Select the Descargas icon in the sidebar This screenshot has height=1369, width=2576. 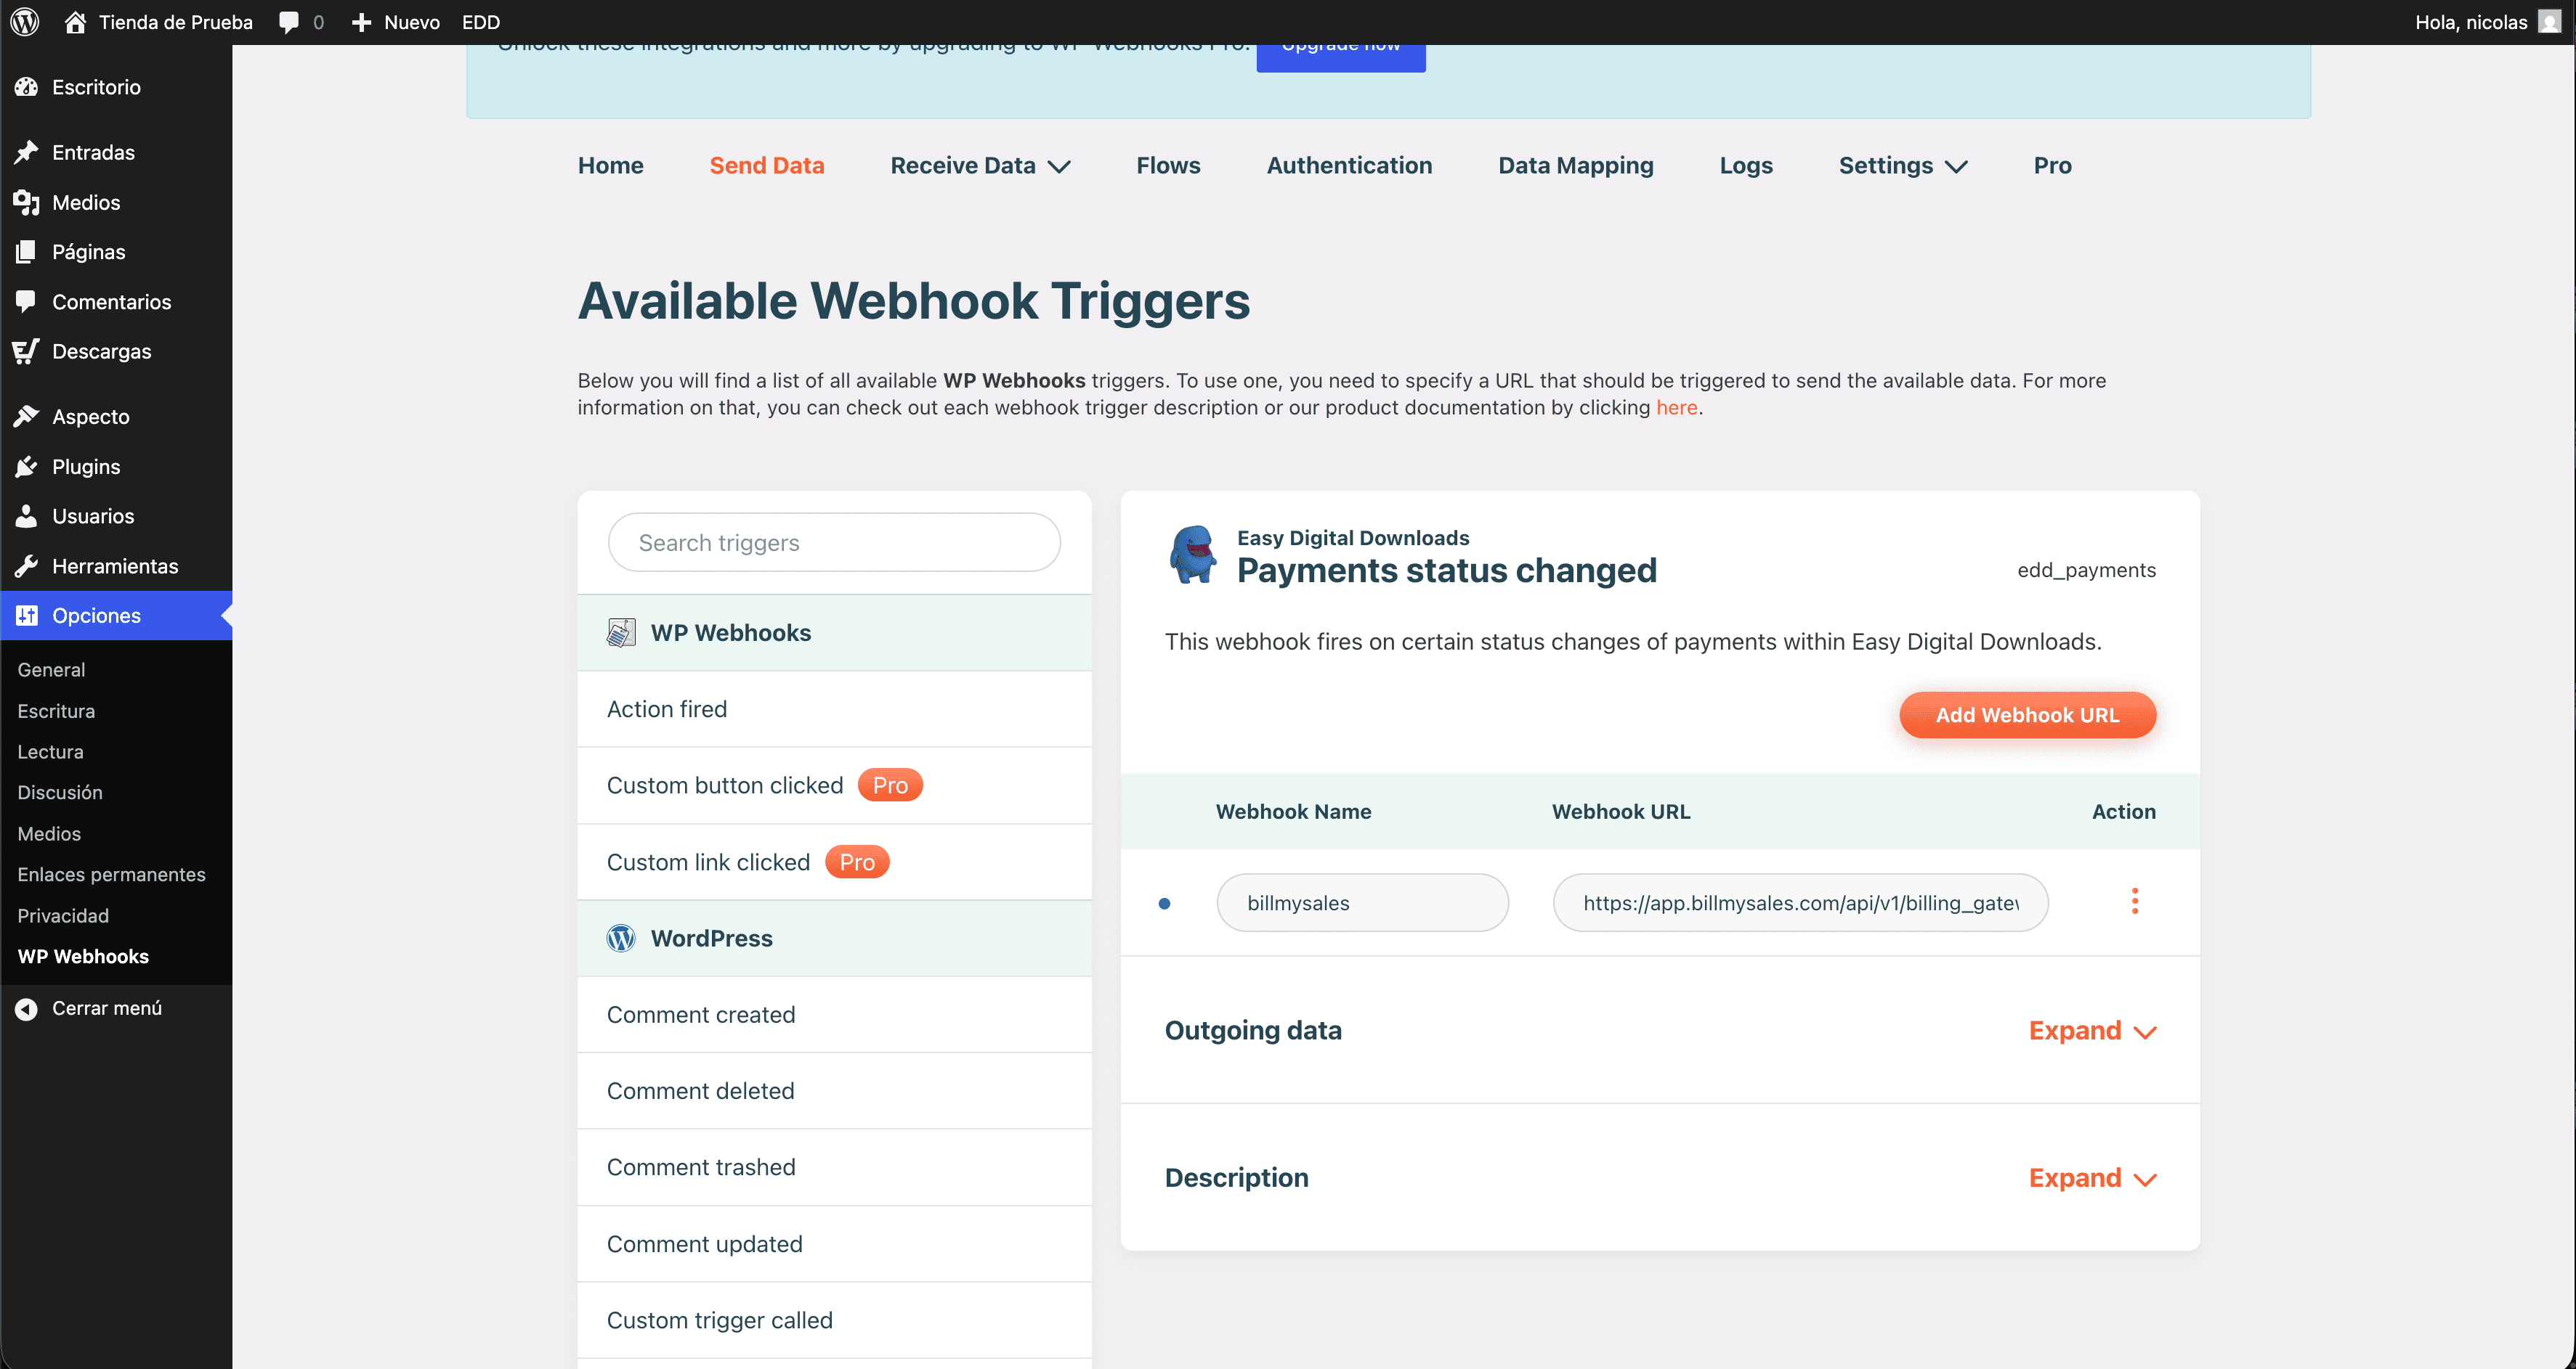[x=27, y=351]
